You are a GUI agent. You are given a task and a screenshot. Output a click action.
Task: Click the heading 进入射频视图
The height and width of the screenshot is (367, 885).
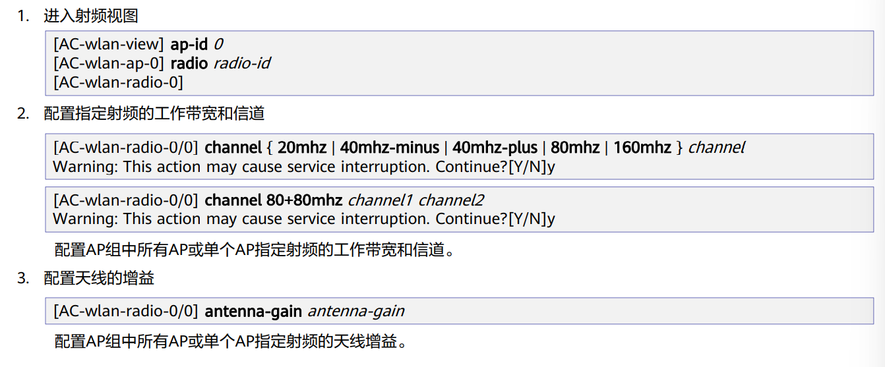[x=91, y=16]
